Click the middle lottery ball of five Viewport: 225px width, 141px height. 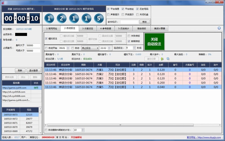(73, 19)
